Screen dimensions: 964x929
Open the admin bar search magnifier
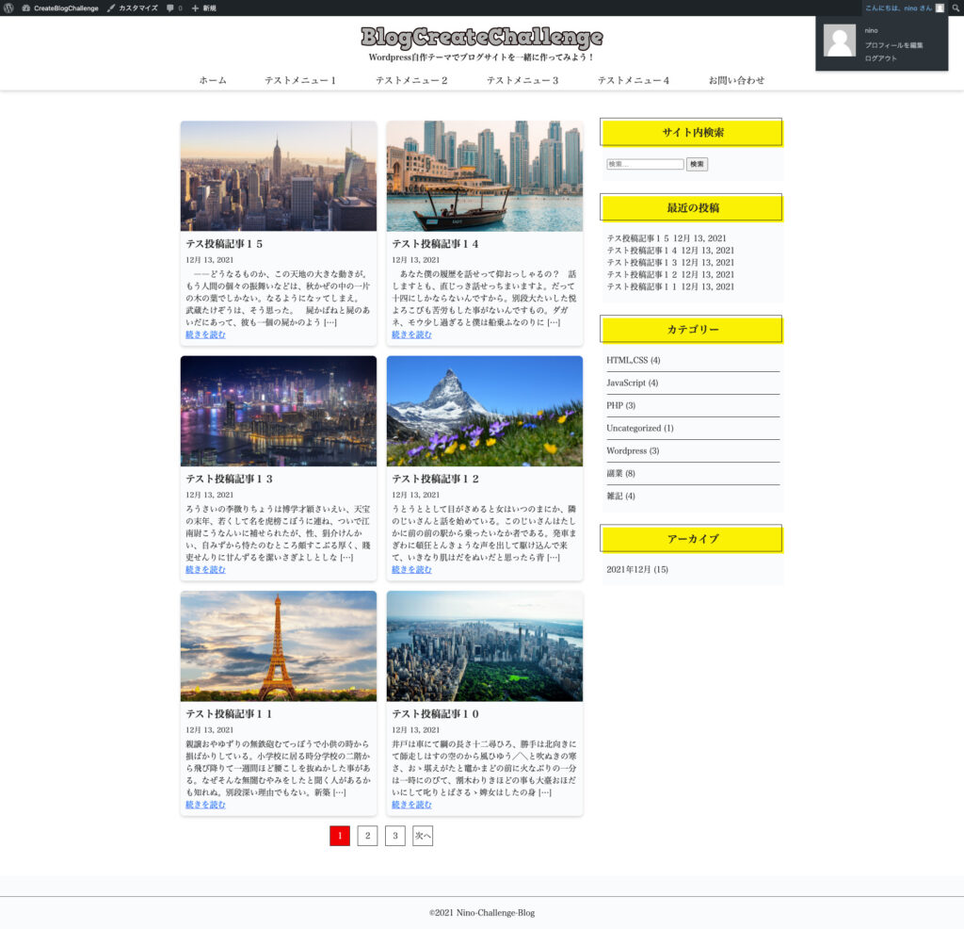pos(956,8)
